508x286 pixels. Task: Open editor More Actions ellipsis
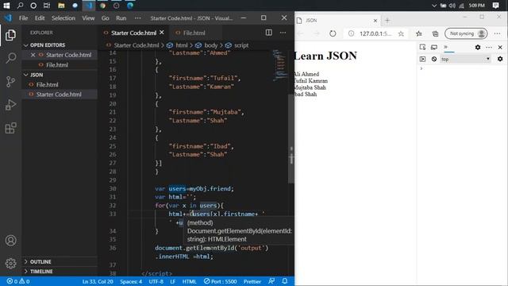click(x=283, y=33)
